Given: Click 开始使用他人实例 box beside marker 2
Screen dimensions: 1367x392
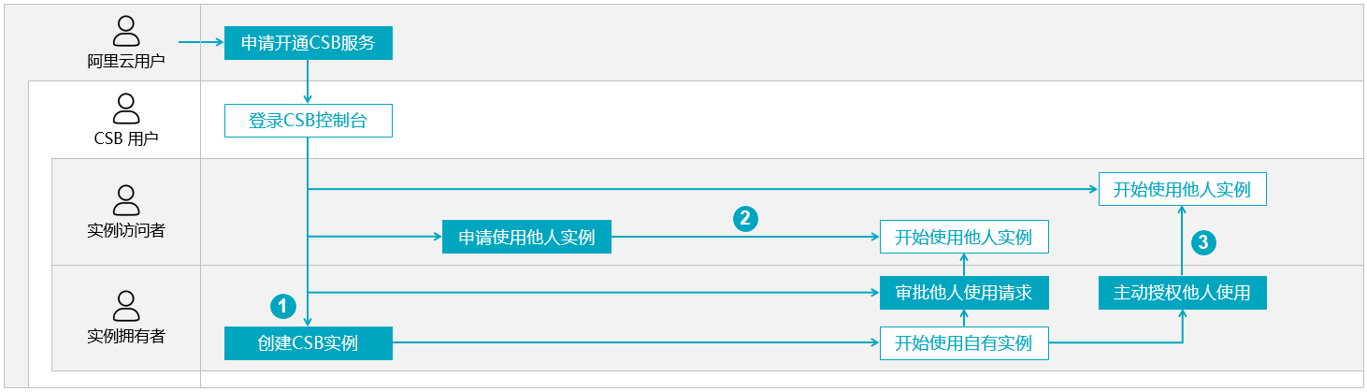Looking at the screenshot, I should 964,238.
